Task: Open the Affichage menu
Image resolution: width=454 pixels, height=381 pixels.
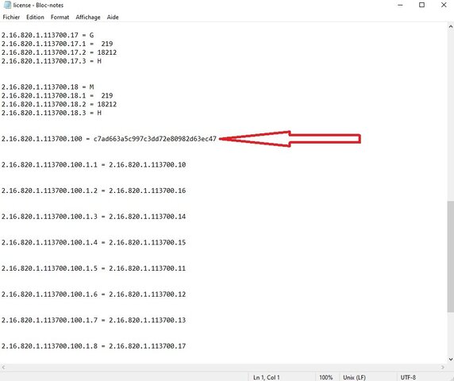Action: point(88,17)
